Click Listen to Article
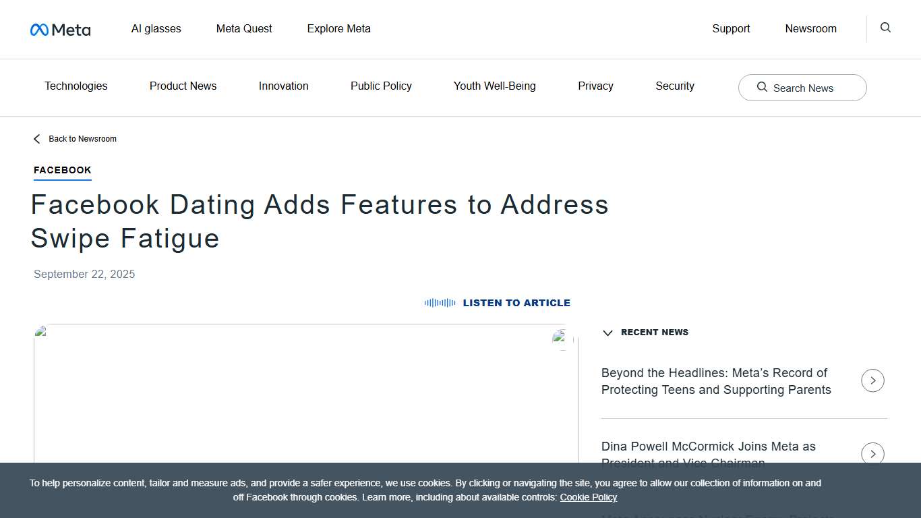This screenshot has width=921, height=518. click(x=516, y=302)
